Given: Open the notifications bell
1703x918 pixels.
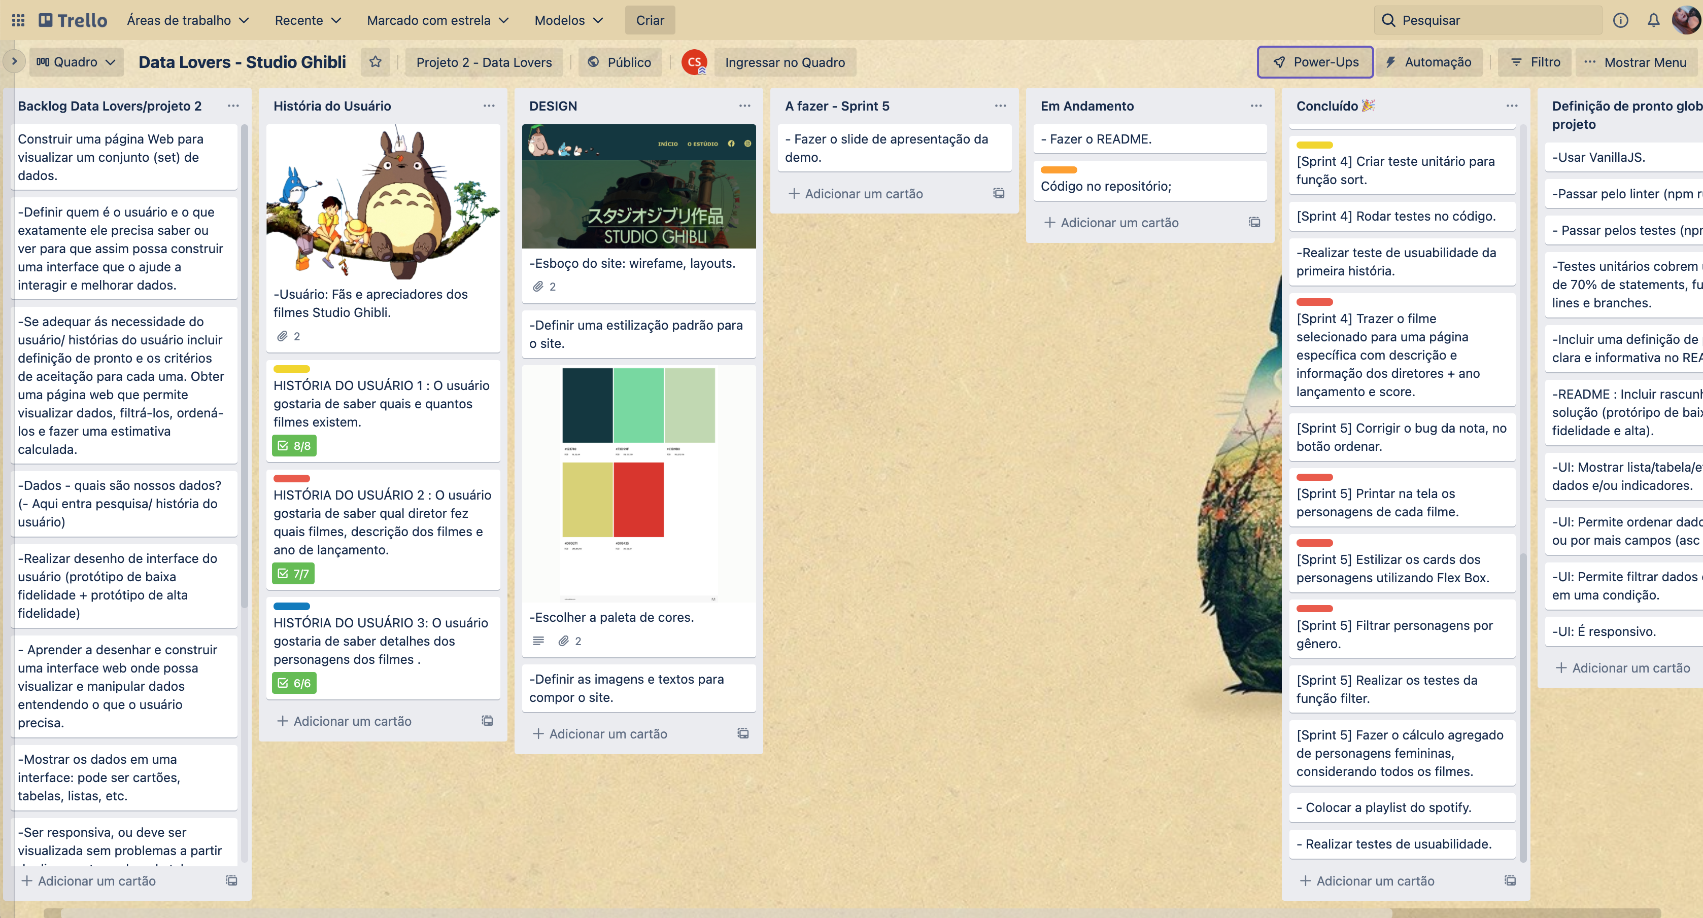Looking at the screenshot, I should (1653, 20).
